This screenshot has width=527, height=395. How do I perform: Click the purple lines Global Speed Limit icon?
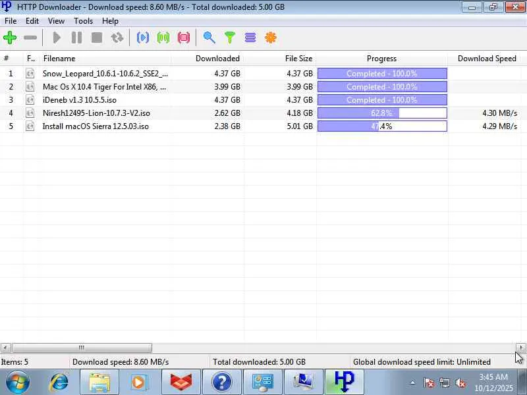tap(250, 38)
